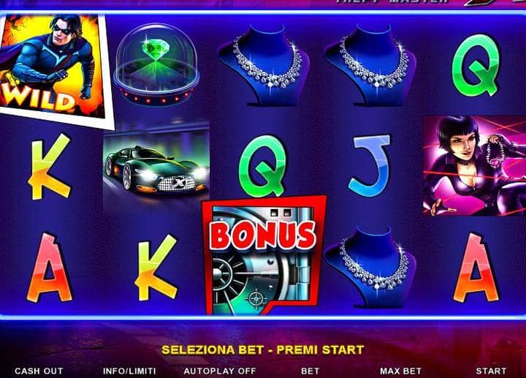Click the center green Q symbol
Viewport: 526px width, 378px height.
click(263, 166)
